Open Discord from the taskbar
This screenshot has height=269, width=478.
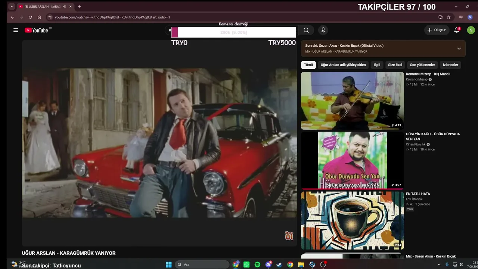click(268, 265)
